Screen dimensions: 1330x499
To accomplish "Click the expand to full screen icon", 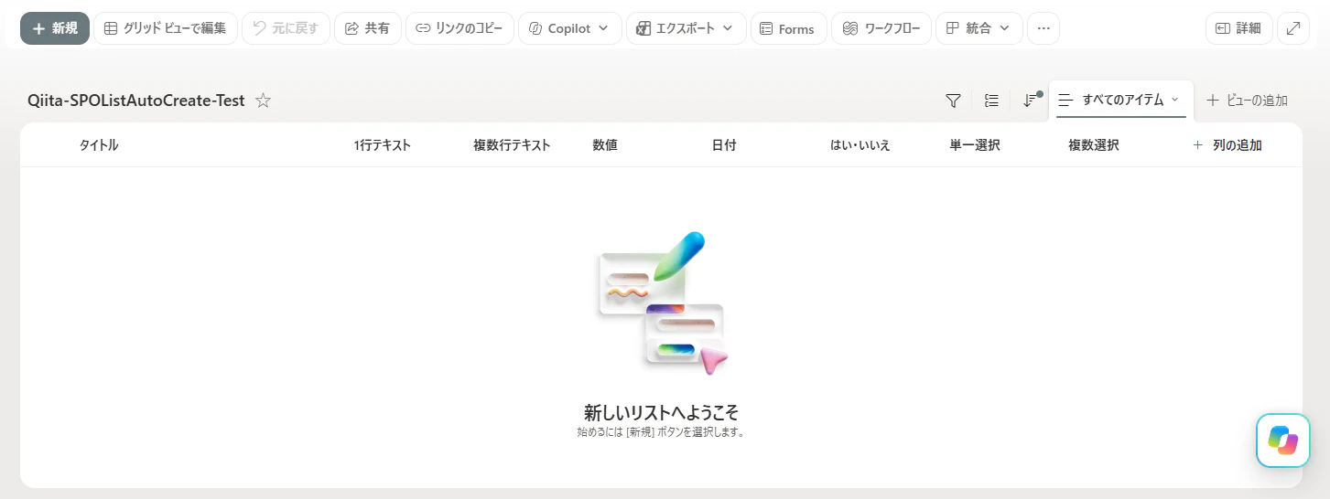I will [1292, 28].
